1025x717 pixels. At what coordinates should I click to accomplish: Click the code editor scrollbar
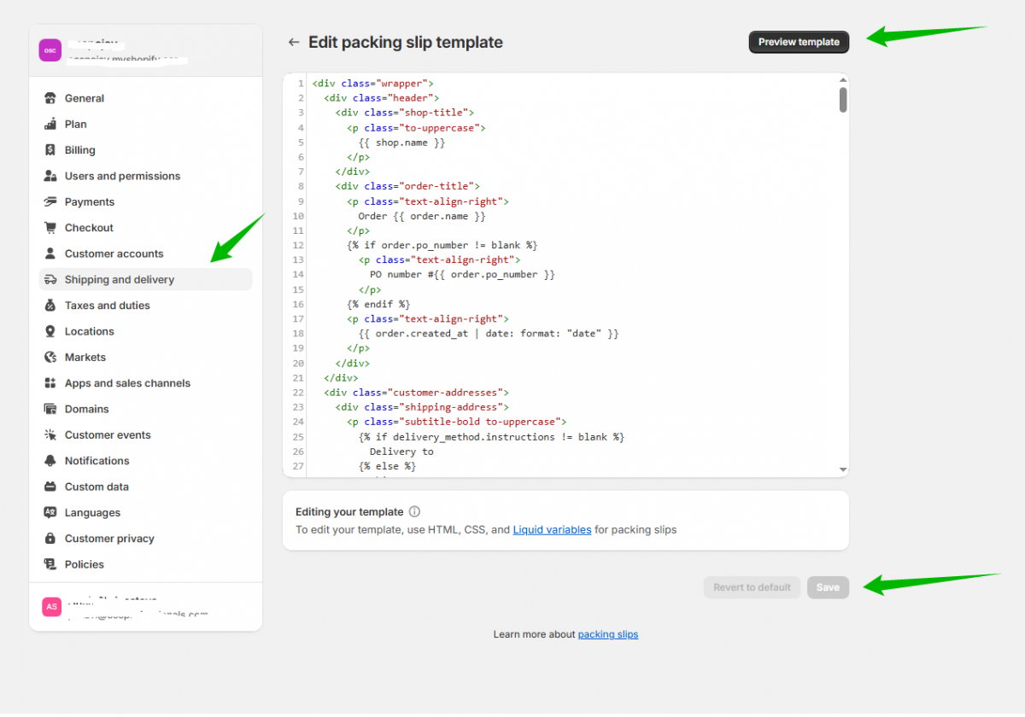842,98
